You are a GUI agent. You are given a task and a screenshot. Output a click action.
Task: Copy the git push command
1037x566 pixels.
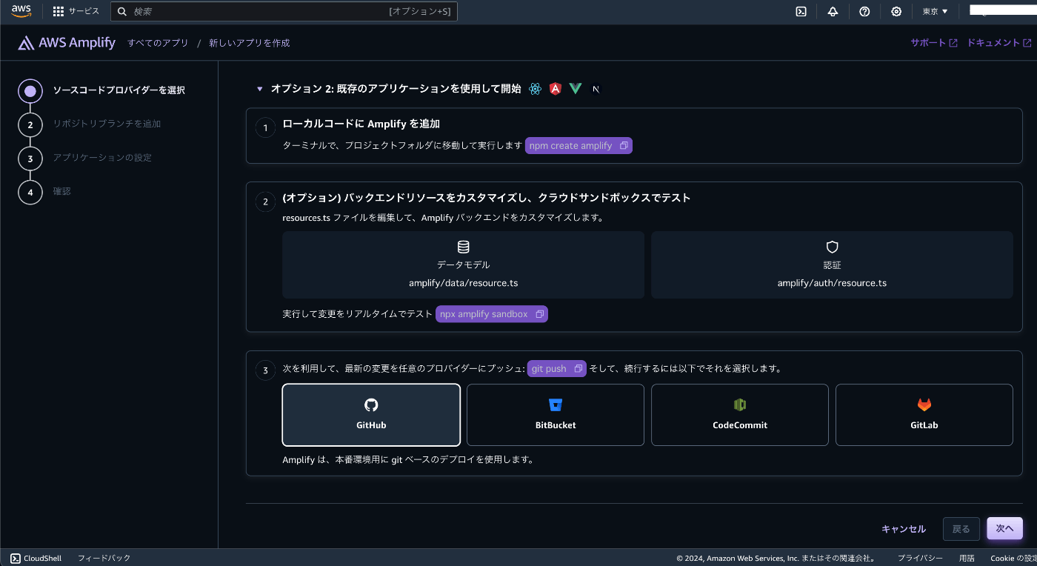(578, 368)
